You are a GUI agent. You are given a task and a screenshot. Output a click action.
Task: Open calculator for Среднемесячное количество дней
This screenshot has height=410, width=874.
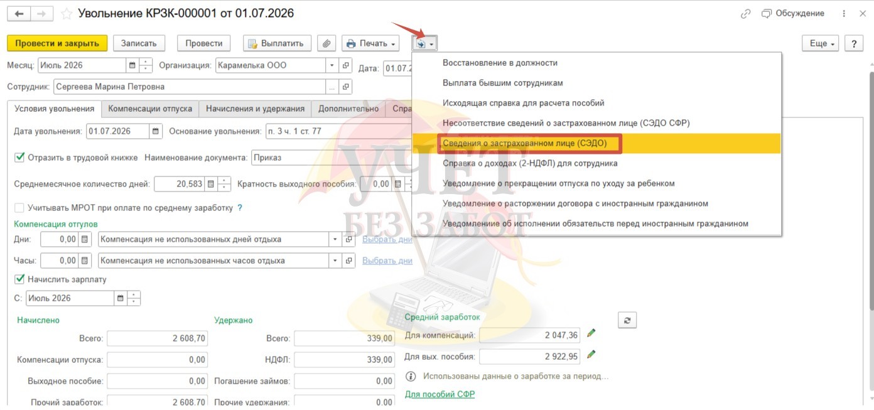[210, 185]
